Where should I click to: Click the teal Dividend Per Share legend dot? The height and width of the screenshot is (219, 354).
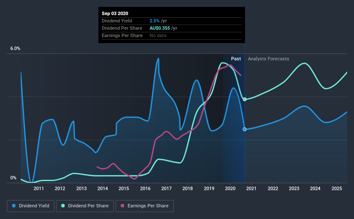63,206
